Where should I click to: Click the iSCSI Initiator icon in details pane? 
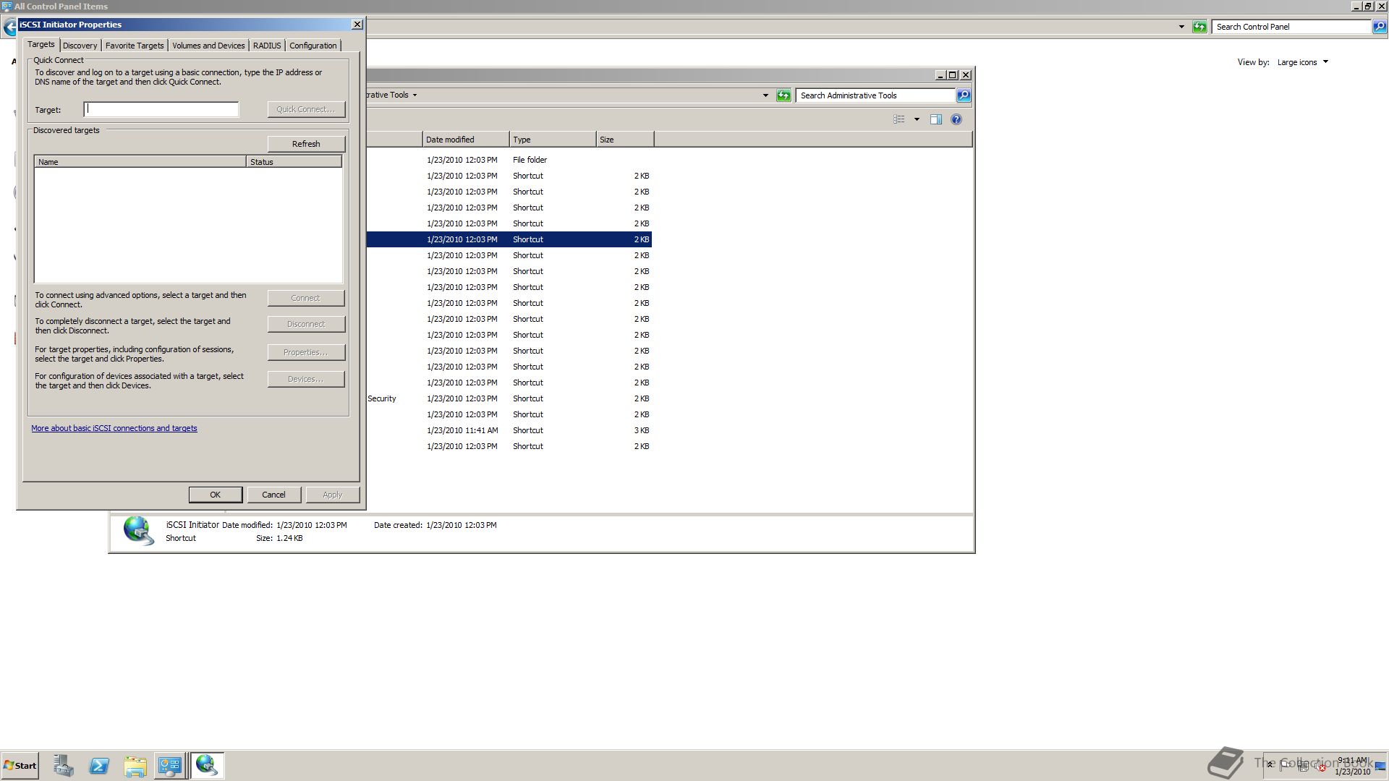(x=138, y=531)
